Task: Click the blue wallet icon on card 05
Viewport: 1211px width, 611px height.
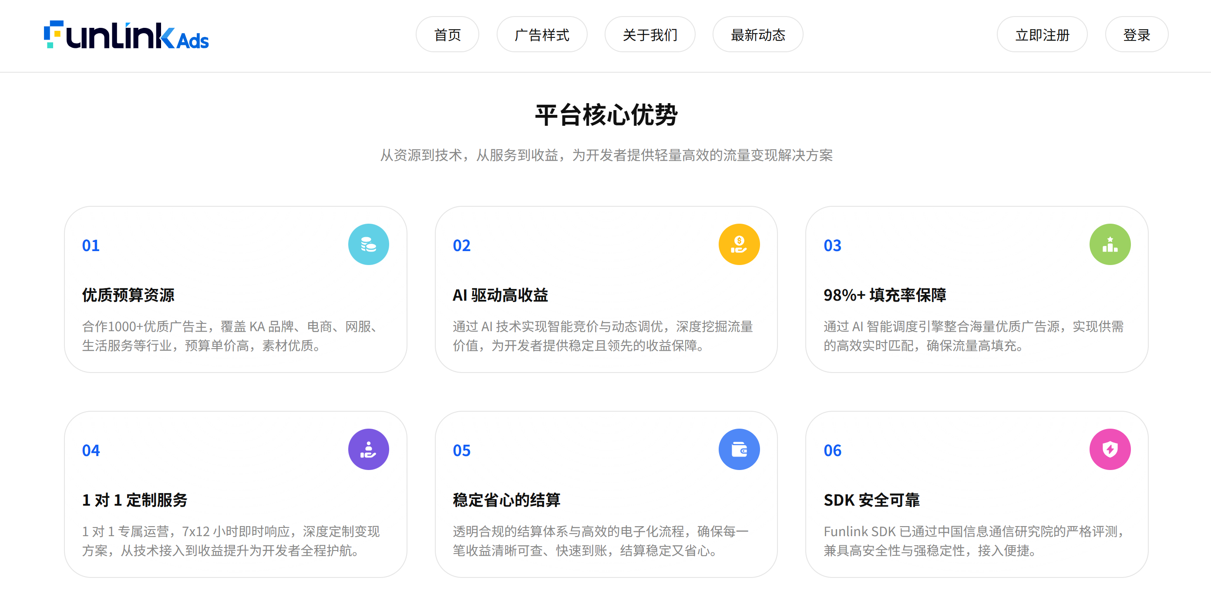Action: [739, 449]
